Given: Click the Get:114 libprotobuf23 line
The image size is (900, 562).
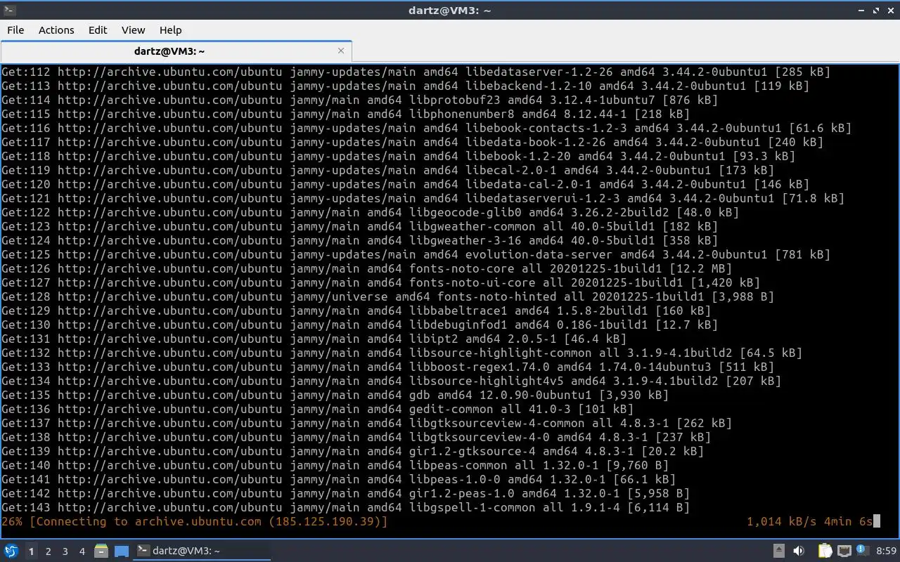Looking at the screenshot, I should [x=359, y=100].
